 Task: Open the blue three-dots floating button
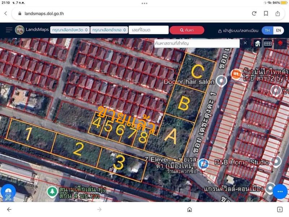(x=280, y=191)
